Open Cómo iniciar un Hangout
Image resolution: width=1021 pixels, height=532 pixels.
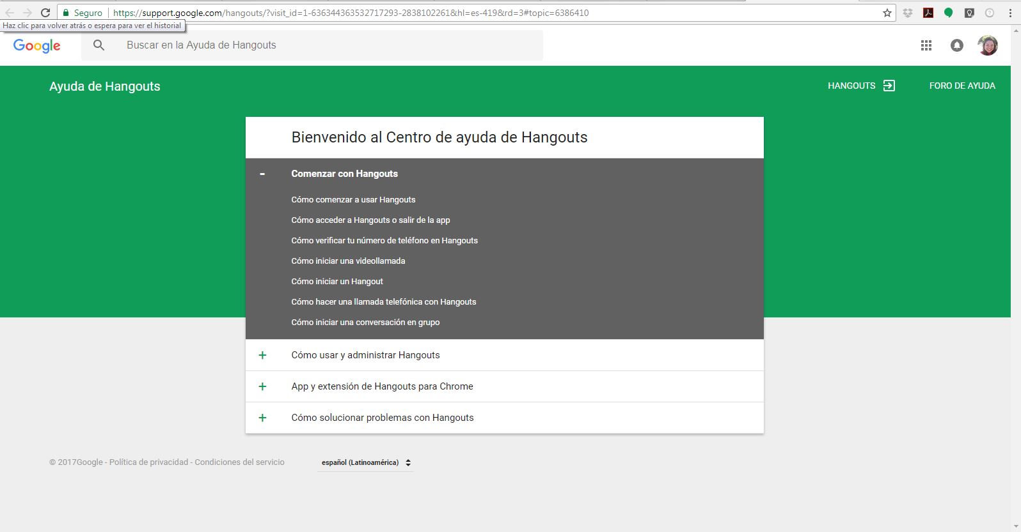coord(337,282)
